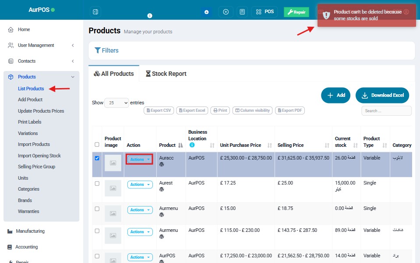Open the Show entries count dropdown
Image resolution: width=420 pixels, height=263 pixels.
(116, 103)
